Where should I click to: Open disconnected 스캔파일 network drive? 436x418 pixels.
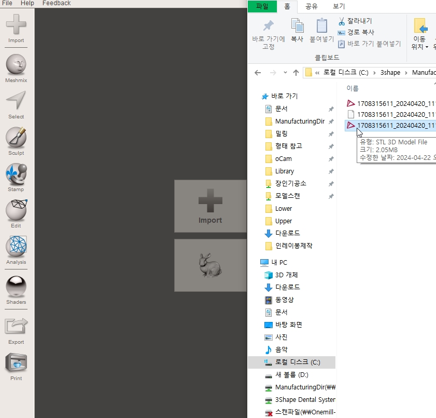[300, 412]
